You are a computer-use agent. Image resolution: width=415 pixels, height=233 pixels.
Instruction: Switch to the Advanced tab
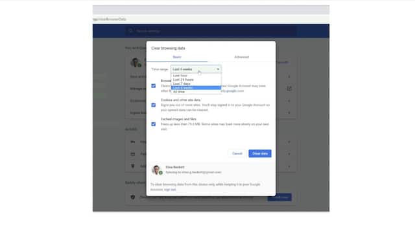(x=241, y=57)
